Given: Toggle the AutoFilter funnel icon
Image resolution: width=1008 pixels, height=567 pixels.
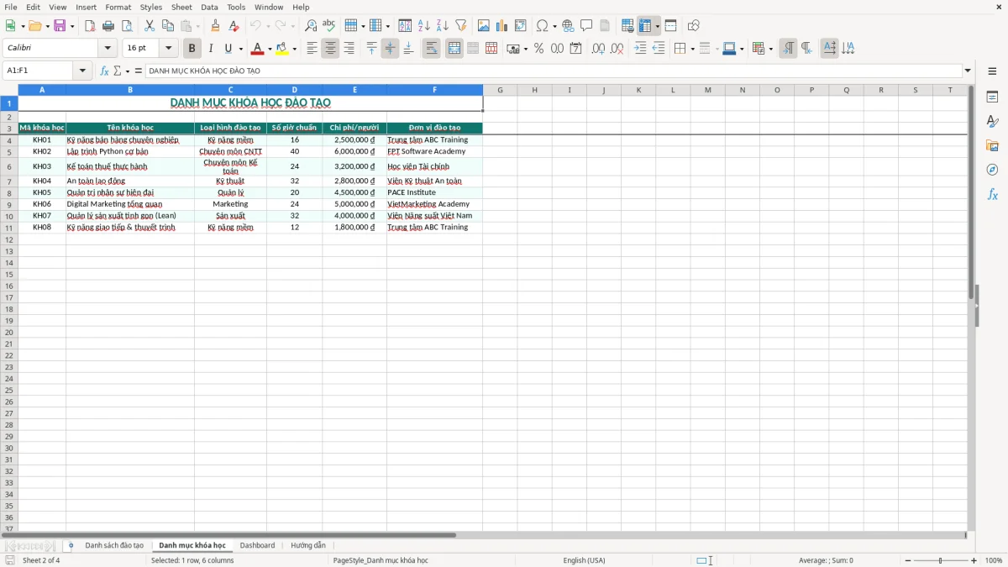Looking at the screenshot, I should [460, 26].
